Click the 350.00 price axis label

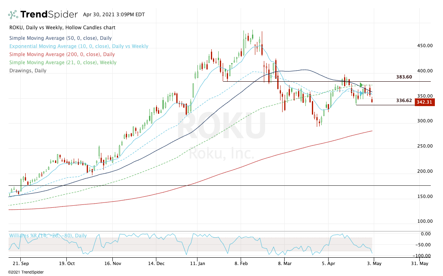425,96
